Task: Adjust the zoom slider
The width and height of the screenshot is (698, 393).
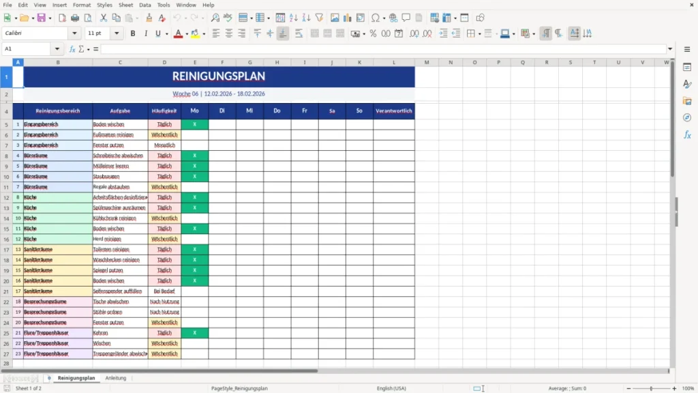Action: 651,388
